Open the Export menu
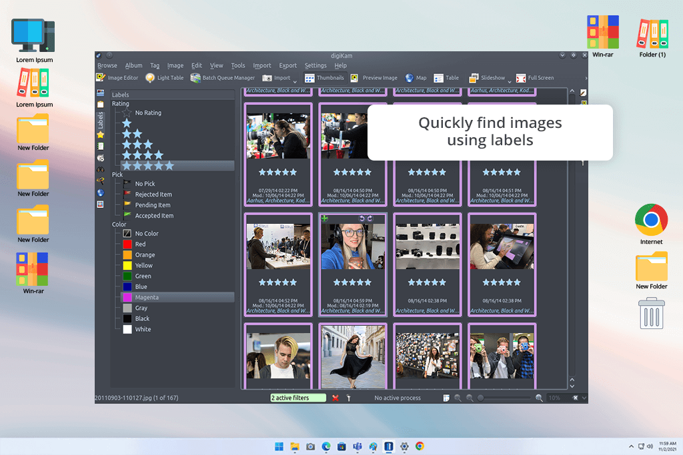Screen dimensions: 683x455 (x=288, y=65)
